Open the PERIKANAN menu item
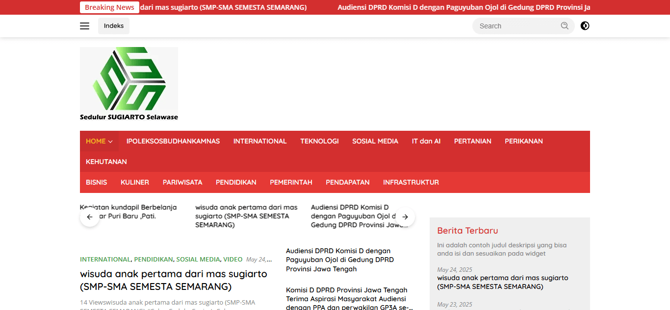670x310 pixels. 524,141
